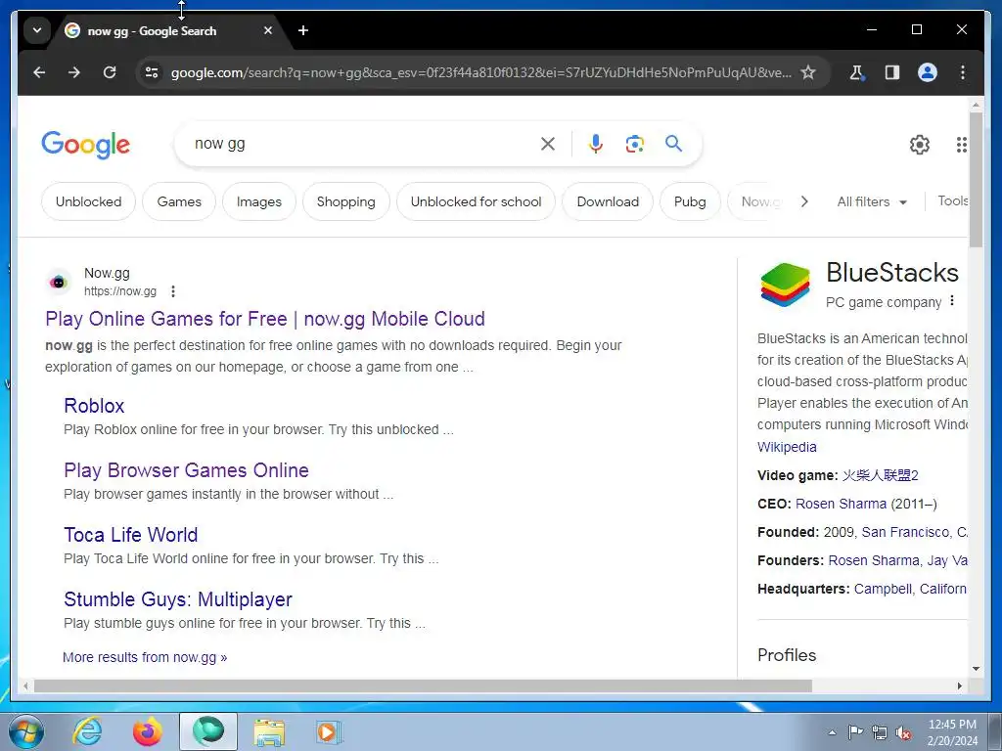Click the Google logo
Screen dimensions: 1002x751
pyautogui.click(x=86, y=145)
